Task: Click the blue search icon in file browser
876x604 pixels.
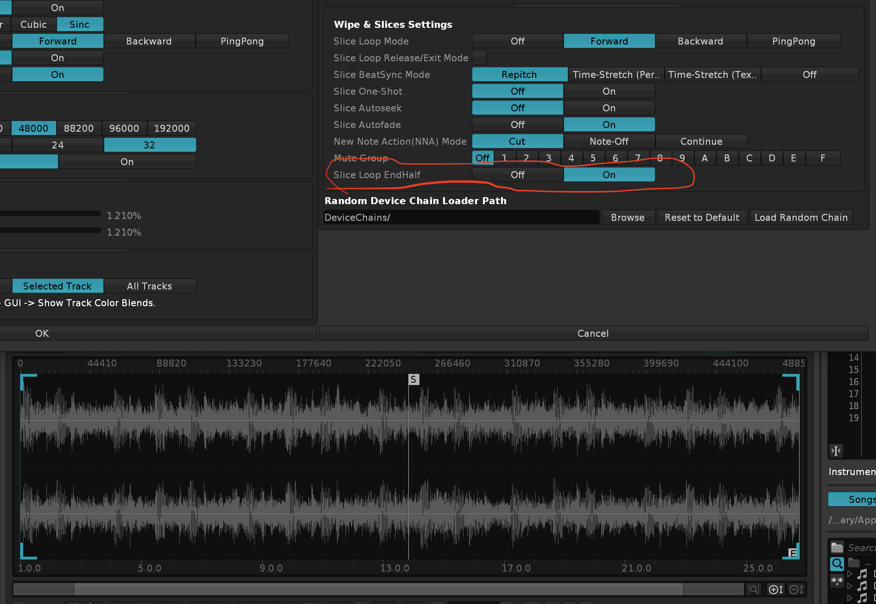Action: tap(837, 564)
